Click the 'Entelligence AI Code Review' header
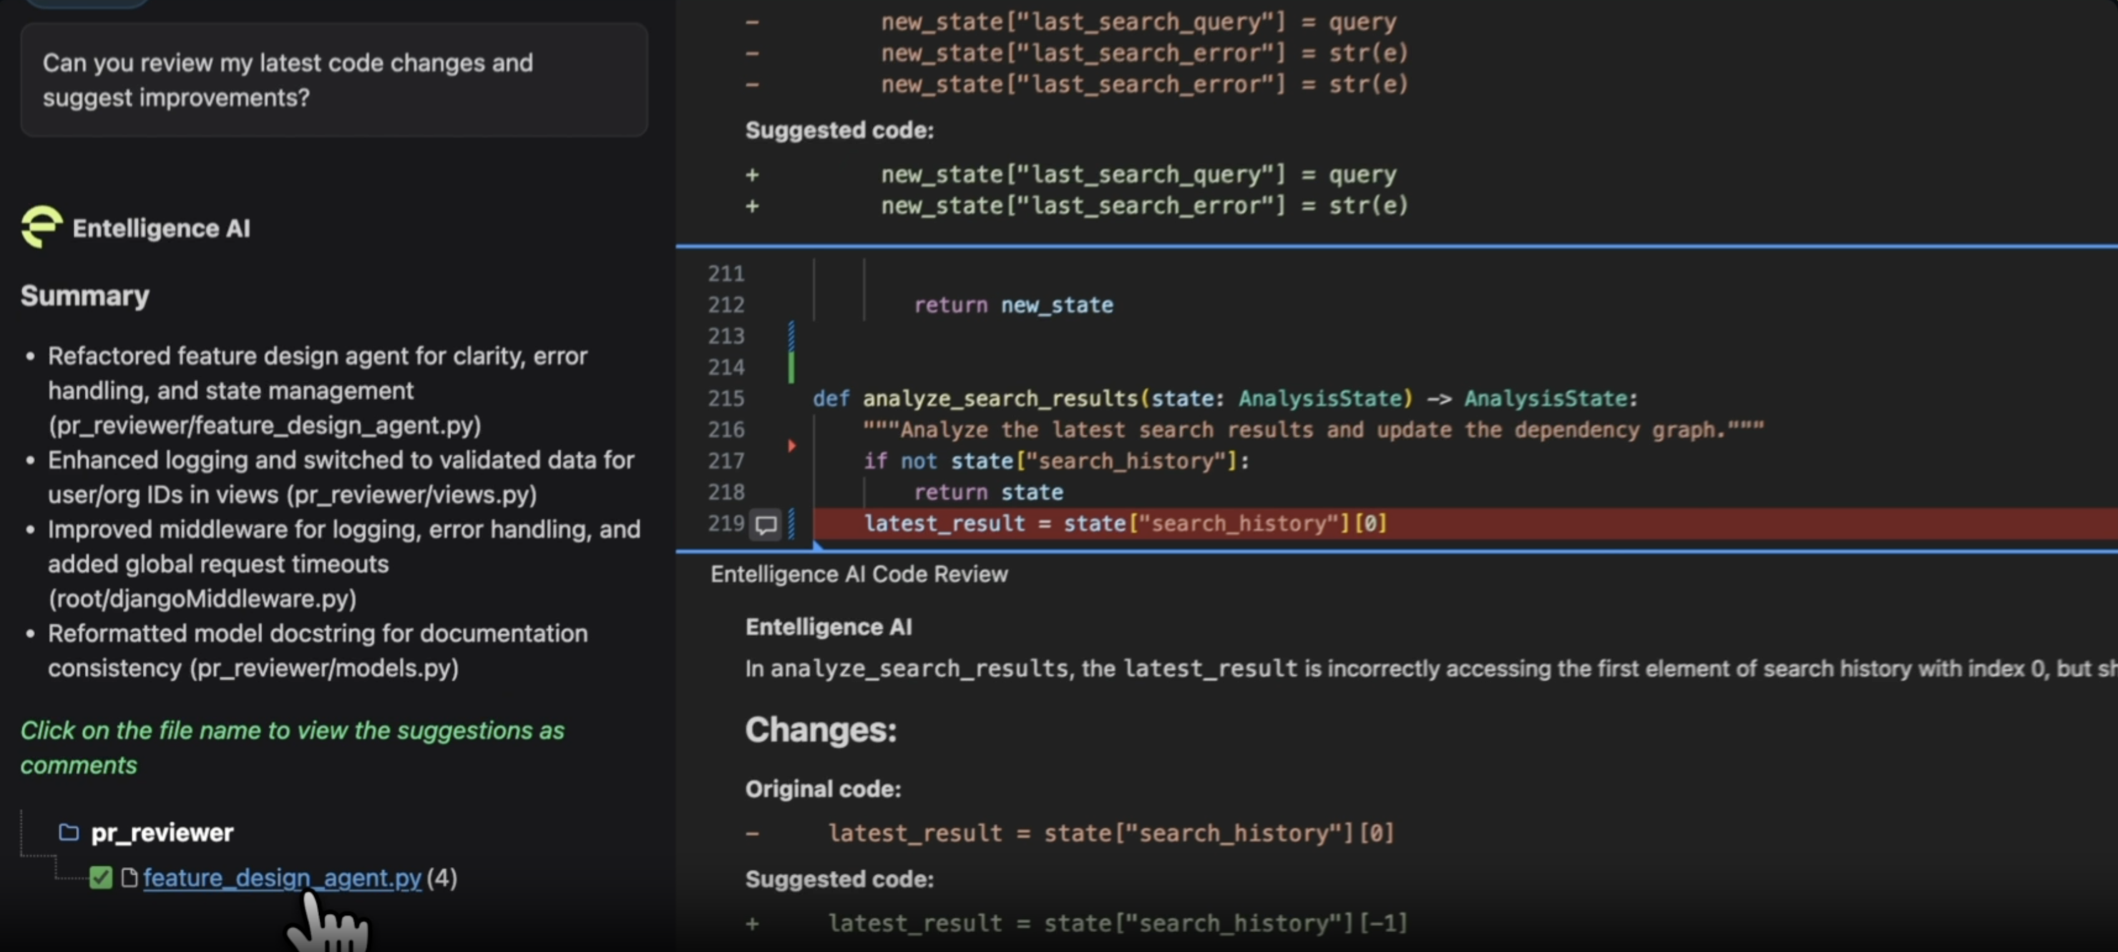This screenshot has width=2118, height=952. coord(859,574)
